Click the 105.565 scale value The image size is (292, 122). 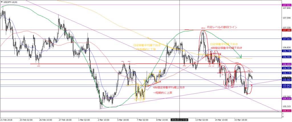click(x=287, y=96)
